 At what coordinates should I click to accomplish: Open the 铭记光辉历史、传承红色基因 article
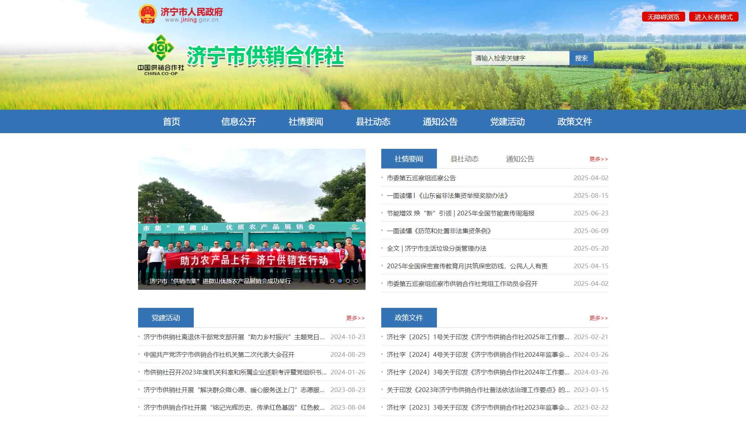click(234, 407)
